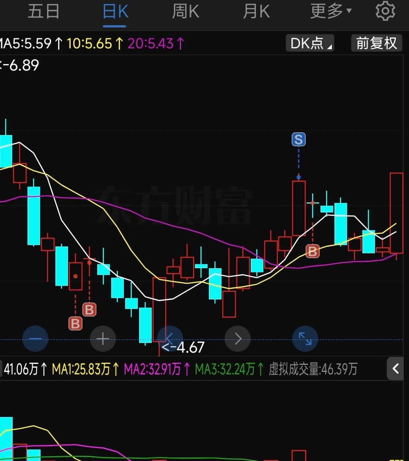Tap the 虚拟成交量:46.39万 label
This screenshot has height=461, width=409.
coord(313,369)
